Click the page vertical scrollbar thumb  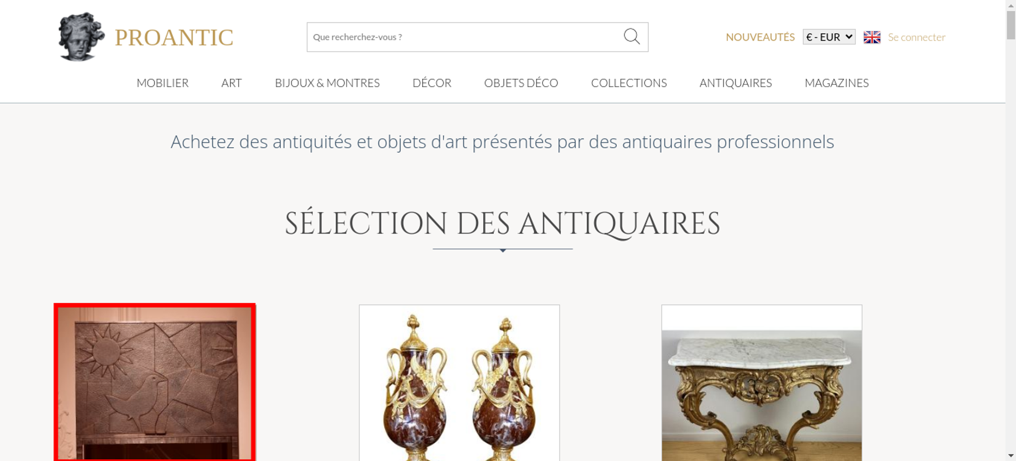[x=1011, y=24]
